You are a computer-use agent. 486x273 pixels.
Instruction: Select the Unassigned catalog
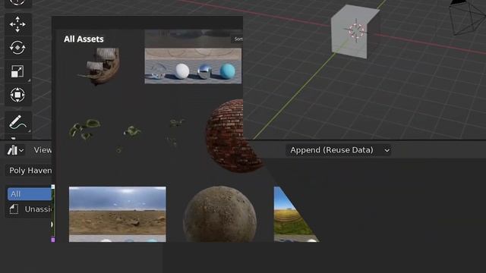point(30,209)
